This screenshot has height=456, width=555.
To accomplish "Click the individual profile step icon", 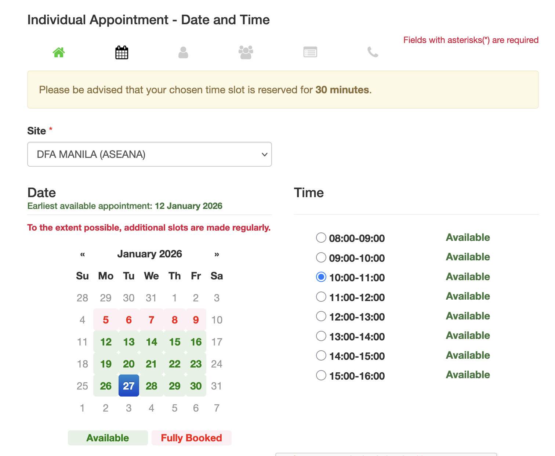I will (x=183, y=52).
